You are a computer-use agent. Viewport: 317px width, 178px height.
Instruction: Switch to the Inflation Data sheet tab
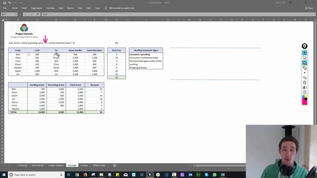99,165
